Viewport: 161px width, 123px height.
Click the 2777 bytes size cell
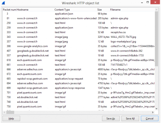(x=104, y=97)
